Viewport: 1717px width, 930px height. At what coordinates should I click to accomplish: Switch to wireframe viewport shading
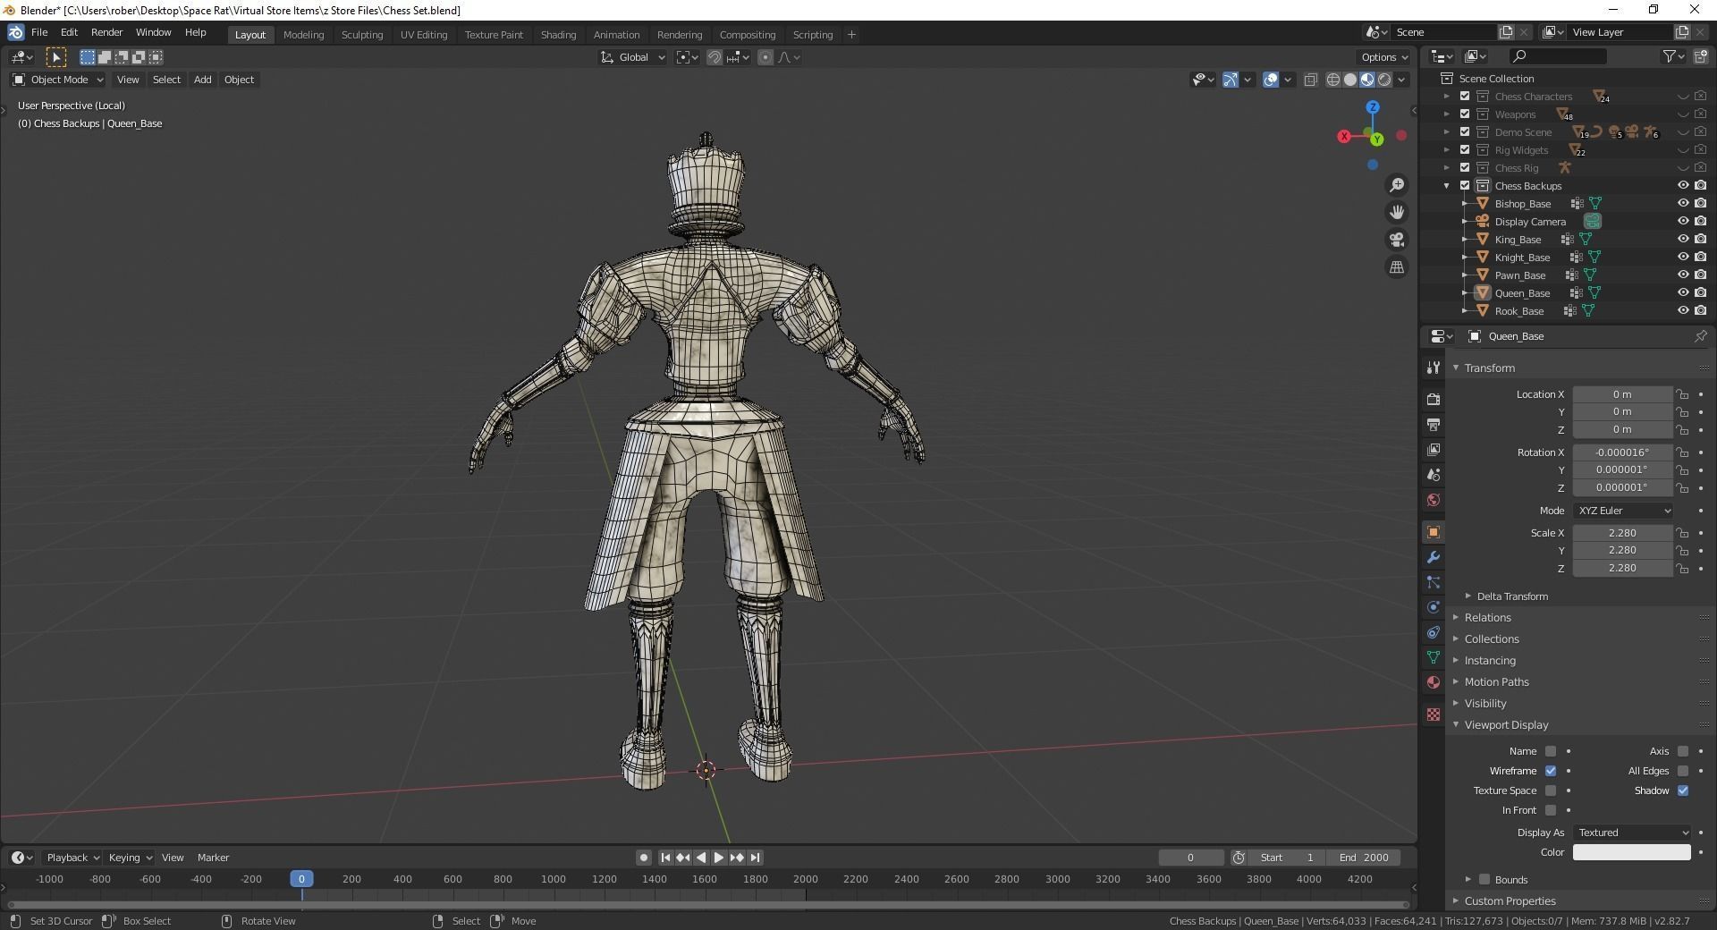click(1333, 80)
